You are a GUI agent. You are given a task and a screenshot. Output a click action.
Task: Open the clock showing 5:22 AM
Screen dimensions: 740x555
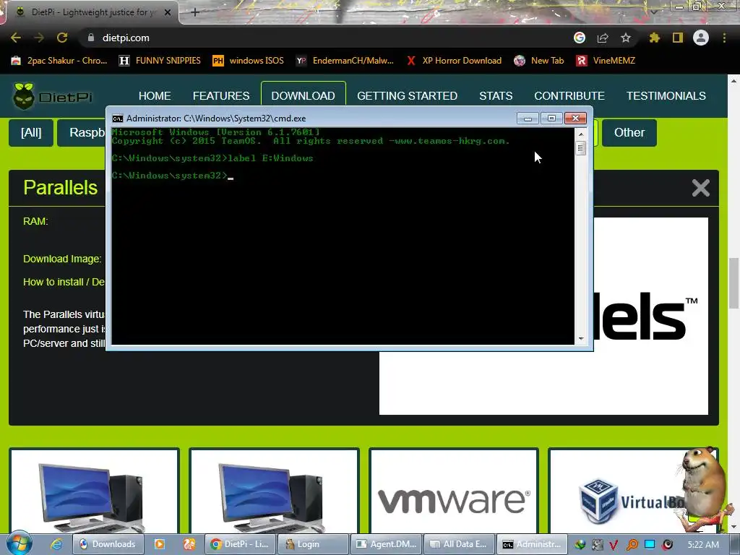tap(703, 545)
